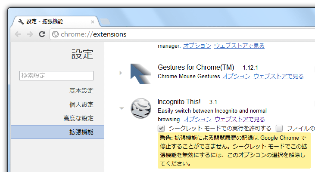315x172 pixels.
Task: Select 拡張機能 in the sidebar
Action: click(x=57, y=132)
